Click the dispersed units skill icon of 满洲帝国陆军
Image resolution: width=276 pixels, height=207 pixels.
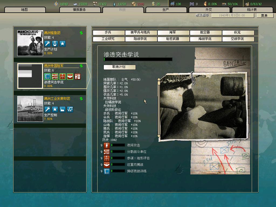click(55, 77)
